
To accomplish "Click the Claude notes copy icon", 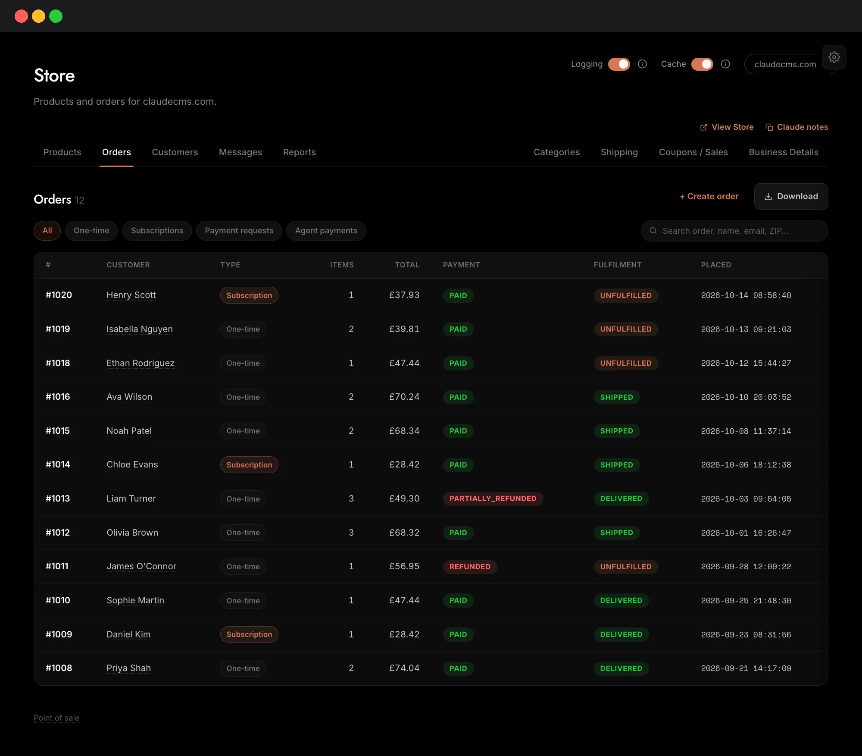I will click(x=769, y=127).
